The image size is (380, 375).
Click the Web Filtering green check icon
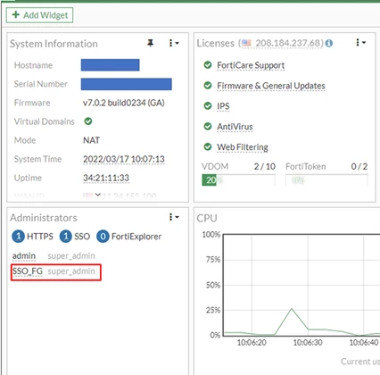point(208,146)
